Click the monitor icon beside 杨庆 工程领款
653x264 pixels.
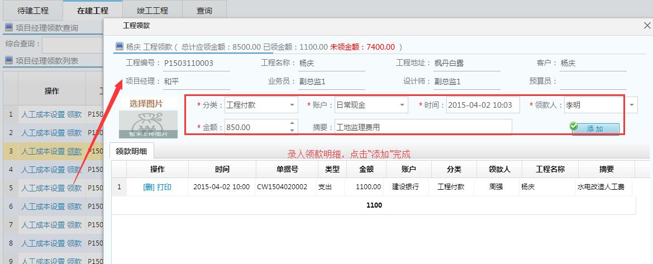[119, 46]
